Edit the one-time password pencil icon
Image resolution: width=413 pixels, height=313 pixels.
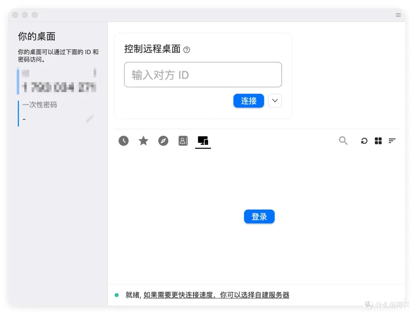pos(89,119)
